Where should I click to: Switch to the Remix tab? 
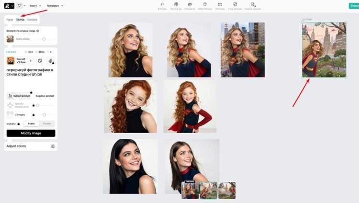click(20, 20)
